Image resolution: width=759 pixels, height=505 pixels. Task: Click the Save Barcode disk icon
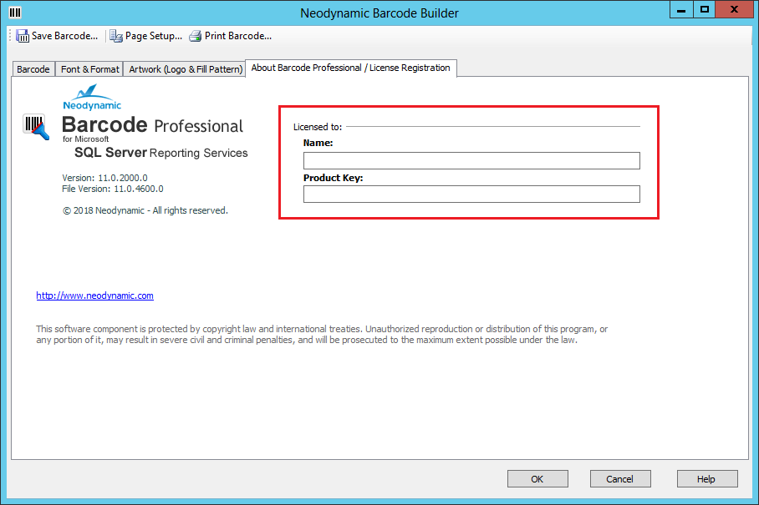(23, 36)
